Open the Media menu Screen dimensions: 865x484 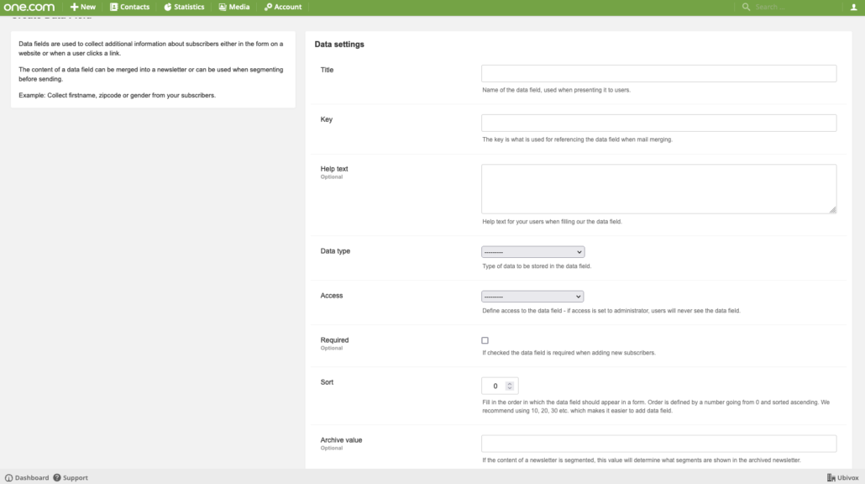(x=234, y=8)
